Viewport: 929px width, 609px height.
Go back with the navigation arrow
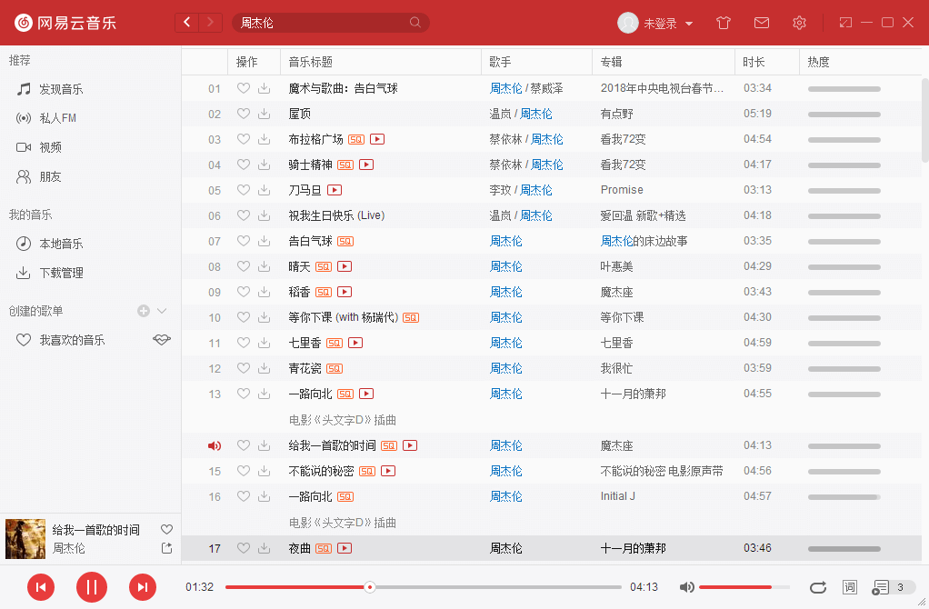[x=187, y=23]
